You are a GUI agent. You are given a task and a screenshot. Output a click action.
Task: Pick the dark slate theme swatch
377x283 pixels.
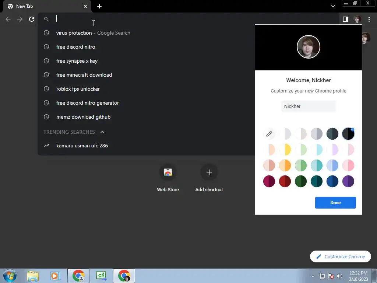pos(332,133)
